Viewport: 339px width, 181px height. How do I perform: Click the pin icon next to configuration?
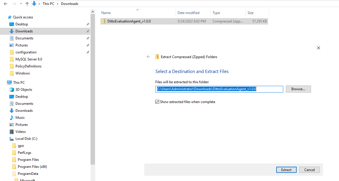pyautogui.click(x=88, y=52)
